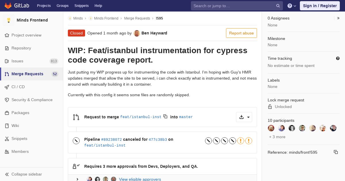Open Groups in top navigation
Screen dimensions: 345x181
[x=62, y=6]
